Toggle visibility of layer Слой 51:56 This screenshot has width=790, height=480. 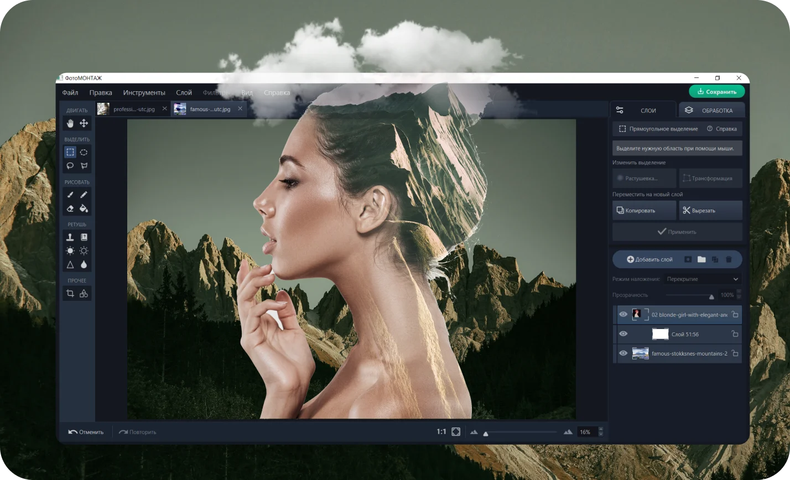(x=623, y=334)
